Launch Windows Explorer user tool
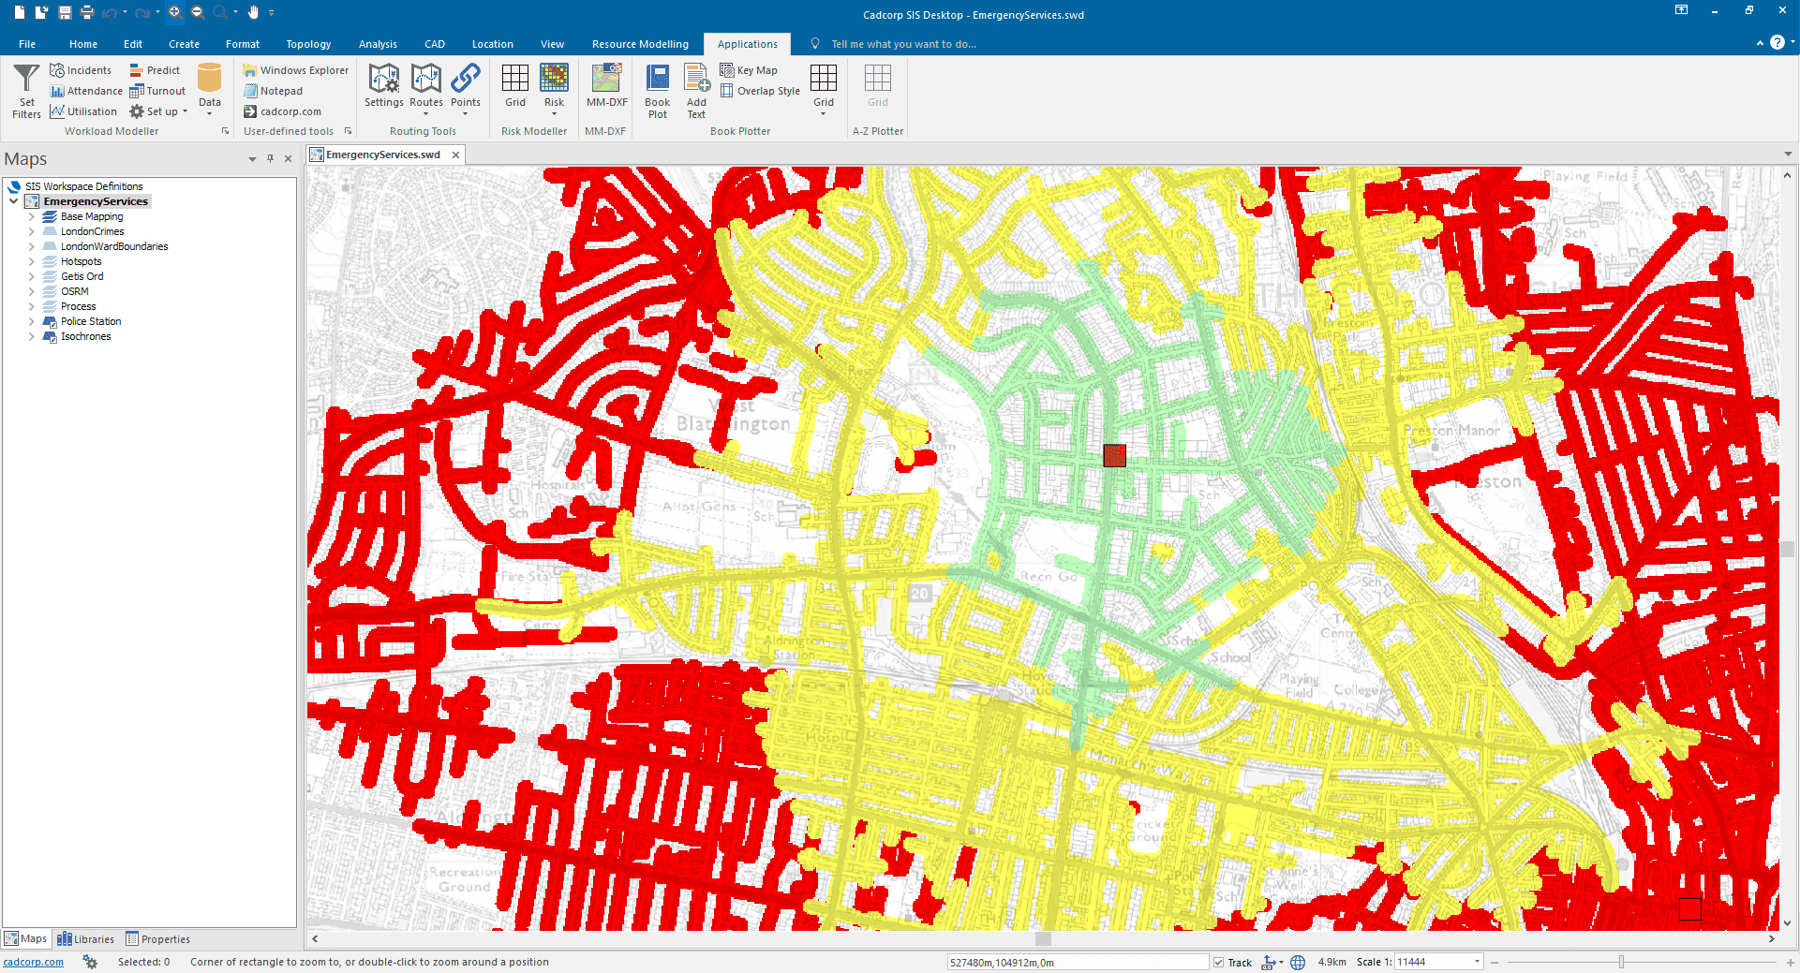Viewport: 1800px width, 973px height. [295, 70]
